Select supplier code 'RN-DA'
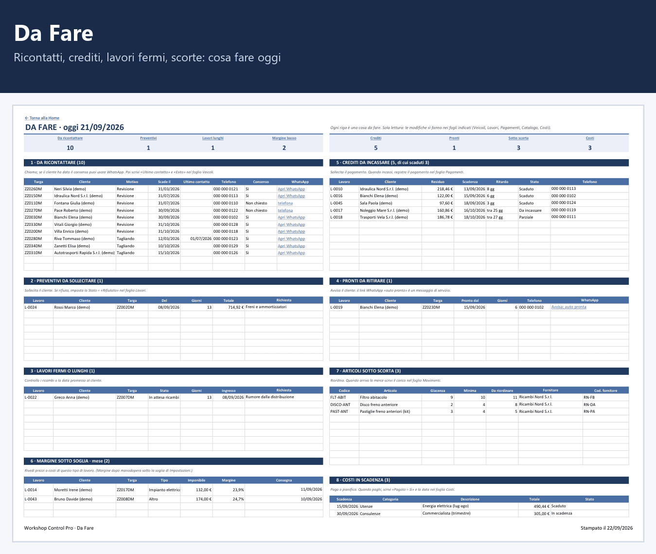Viewport: 656px width, 554px height. [x=606, y=405]
